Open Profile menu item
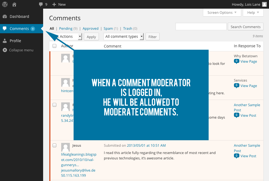This screenshot has height=181, width=269. tap(22, 41)
